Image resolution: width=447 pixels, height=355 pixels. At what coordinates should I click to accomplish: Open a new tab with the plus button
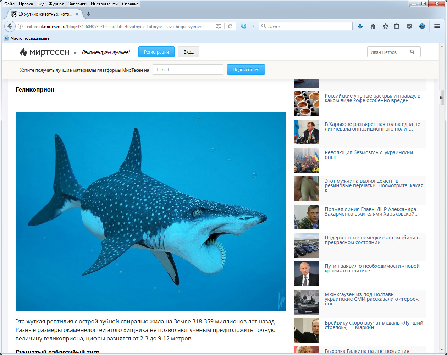point(89,14)
